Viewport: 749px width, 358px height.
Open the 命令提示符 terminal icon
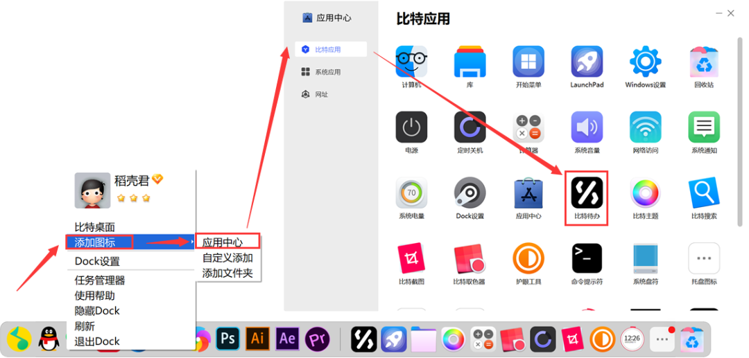coord(587,258)
